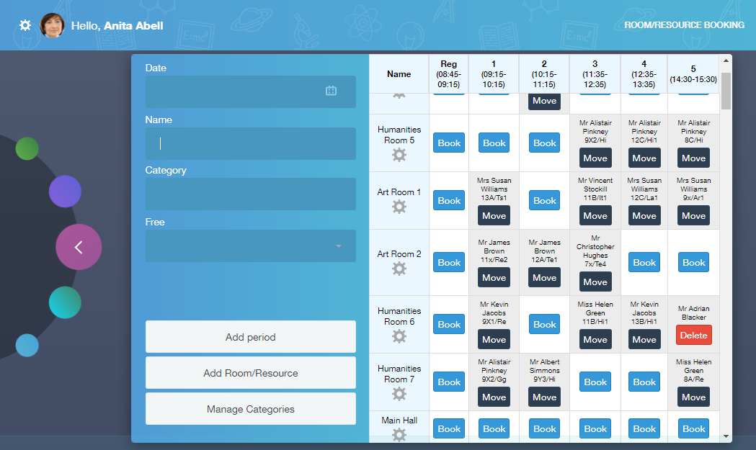Open Art Room 1 settings gear
This screenshot has width=756, height=450.
coord(399,207)
